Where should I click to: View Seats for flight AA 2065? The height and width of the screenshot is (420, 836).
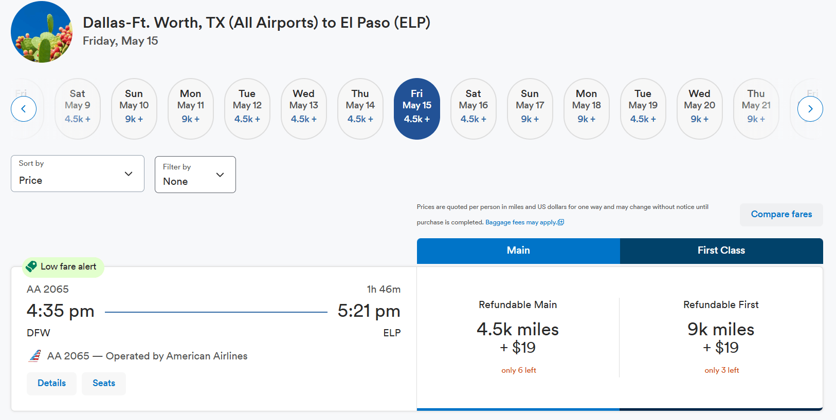(x=104, y=383)
